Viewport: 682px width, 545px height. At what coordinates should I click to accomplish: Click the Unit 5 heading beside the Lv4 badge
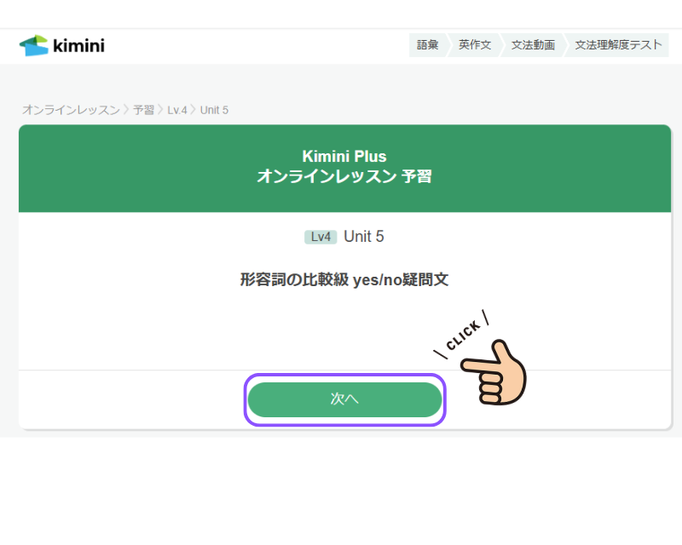[364, 237]
